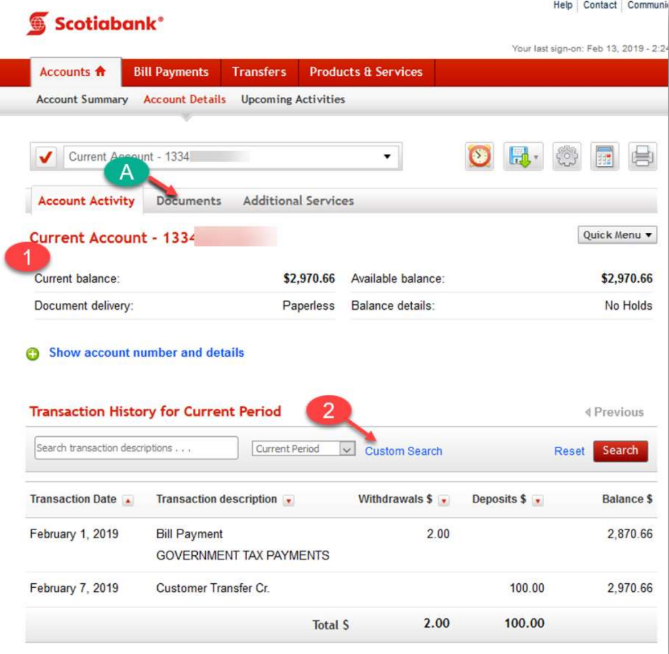The width and height of the screenshot is (669, 654).
Task: Go to Previous period
Action: 615,412
